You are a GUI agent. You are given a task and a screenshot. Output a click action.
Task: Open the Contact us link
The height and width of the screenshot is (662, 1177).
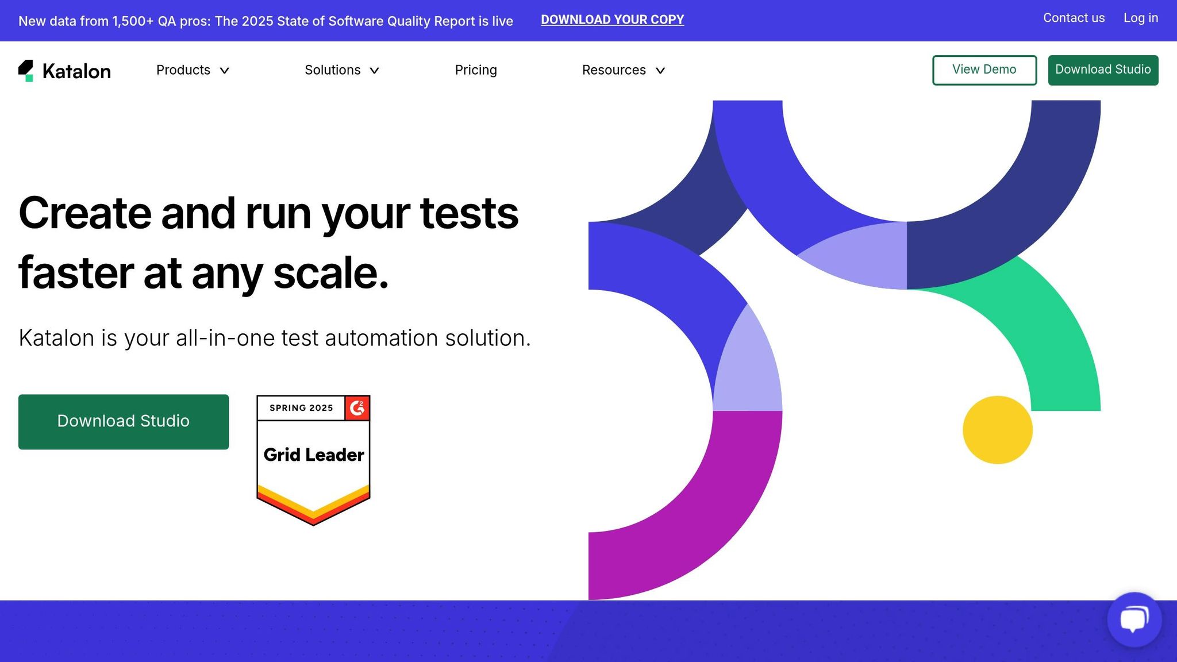pyautogui.click(x=1074, y=18)
